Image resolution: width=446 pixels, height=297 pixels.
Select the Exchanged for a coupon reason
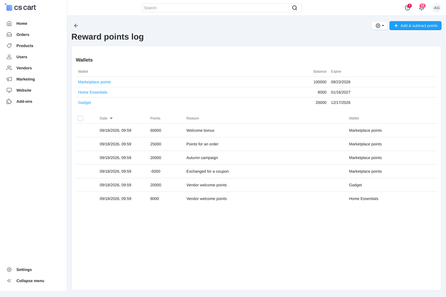[x=207, y=172]
